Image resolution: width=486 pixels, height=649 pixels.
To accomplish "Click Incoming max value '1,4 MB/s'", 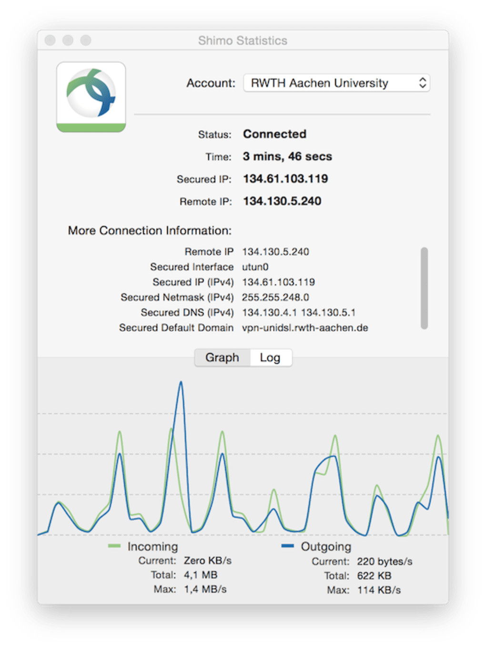I will 205,589.
